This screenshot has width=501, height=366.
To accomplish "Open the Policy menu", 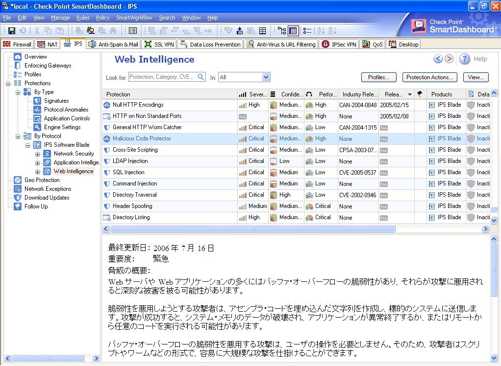I will click(102, 18).
